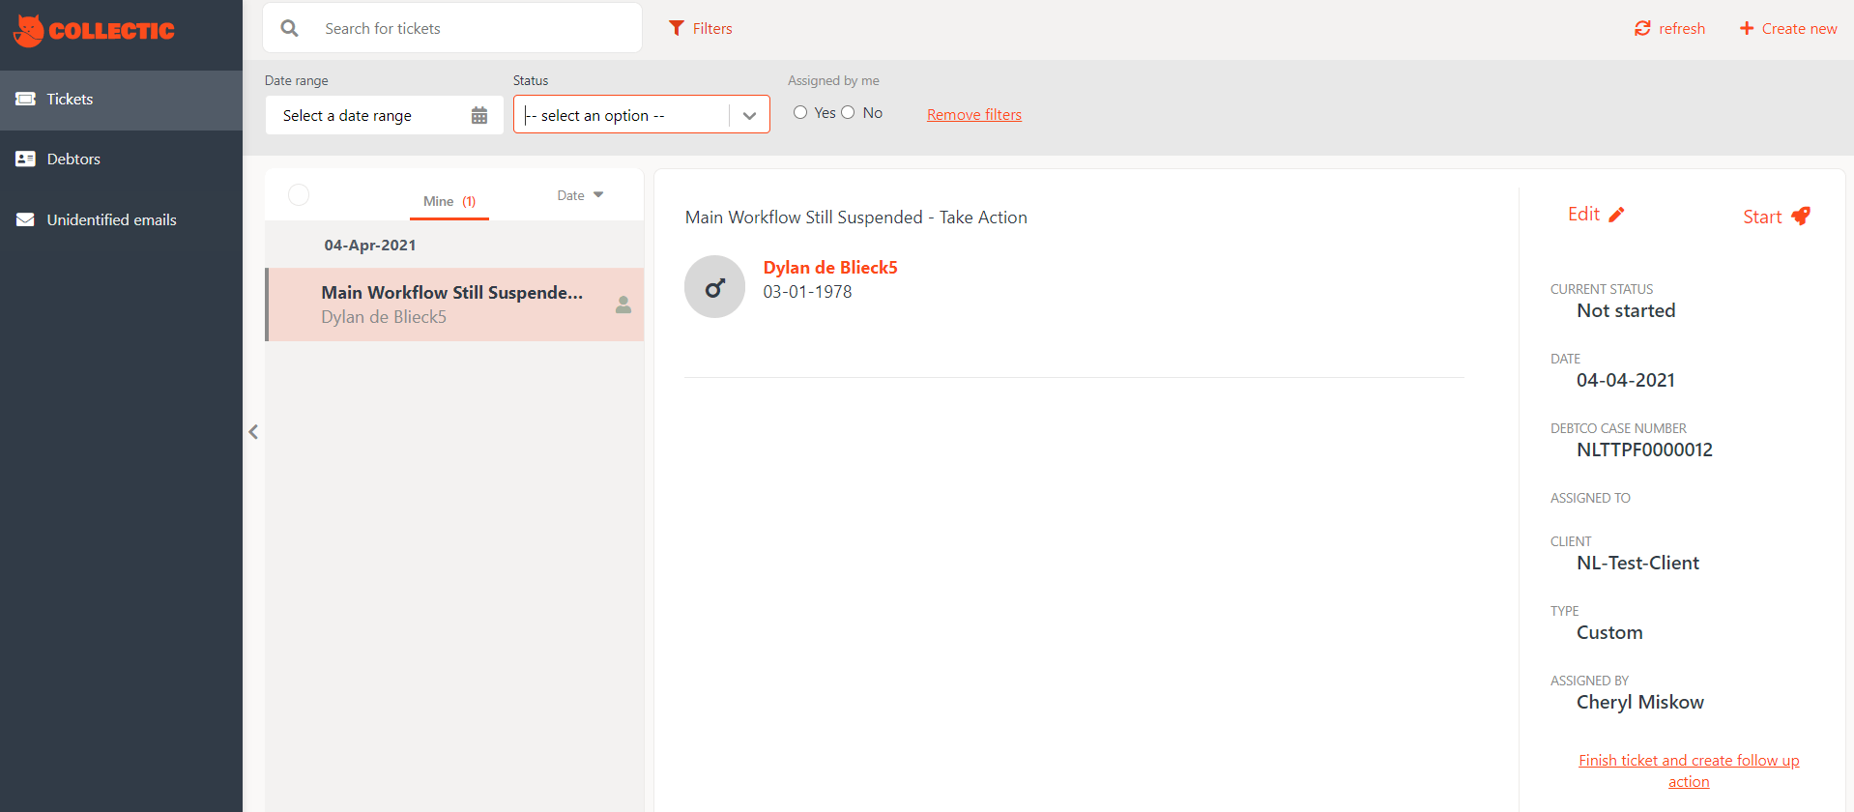
Task: Select the Main Workflow Still Suspende... ticket
Action: pos(454,304)
